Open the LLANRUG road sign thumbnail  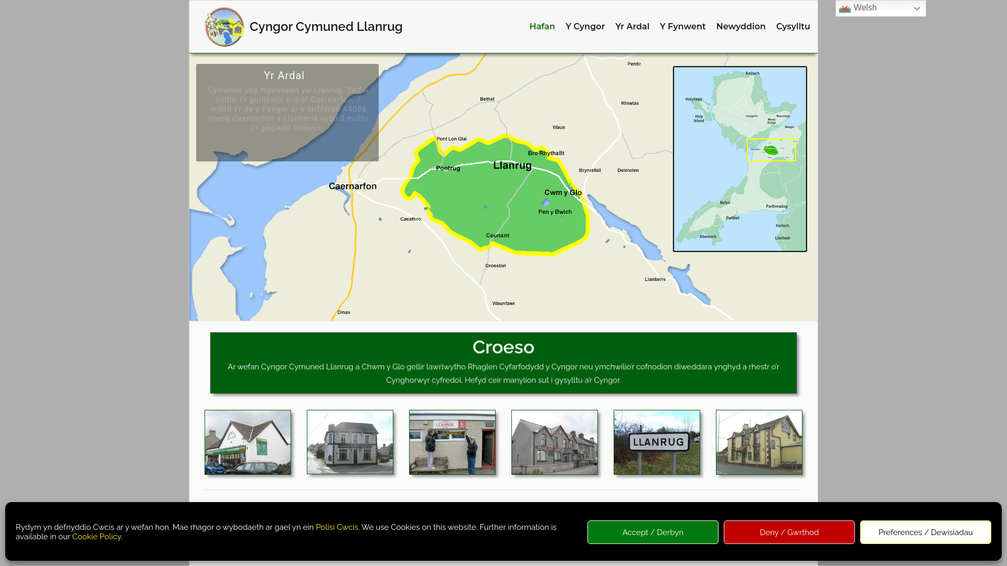[657, 442]
